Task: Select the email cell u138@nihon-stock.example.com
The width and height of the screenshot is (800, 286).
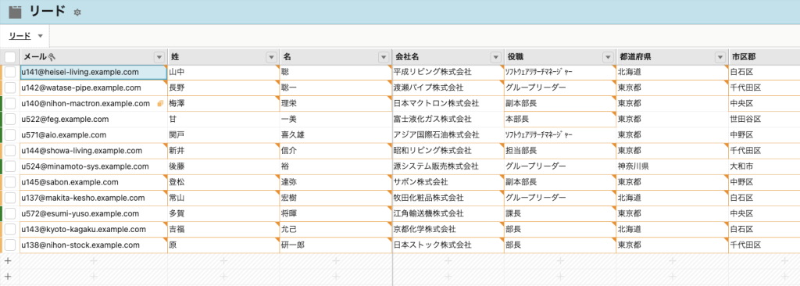Action: 94,245
